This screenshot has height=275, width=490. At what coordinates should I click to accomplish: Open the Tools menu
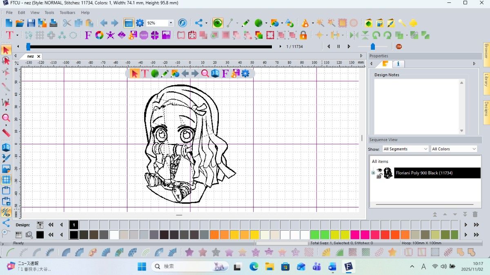tap(49, 13)
